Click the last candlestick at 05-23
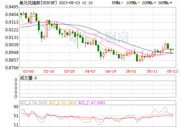 (x=173, y=49)
